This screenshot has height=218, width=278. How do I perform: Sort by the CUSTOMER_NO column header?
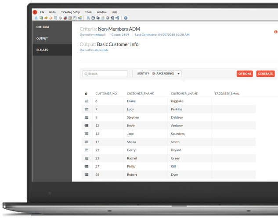tap(106, 94)
